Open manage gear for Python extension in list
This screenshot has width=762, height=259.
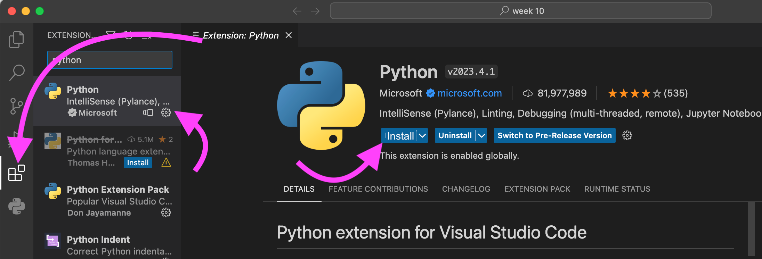point(166,112)
